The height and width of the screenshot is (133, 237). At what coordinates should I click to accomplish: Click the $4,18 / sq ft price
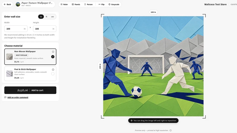click(x=19, y=78)
